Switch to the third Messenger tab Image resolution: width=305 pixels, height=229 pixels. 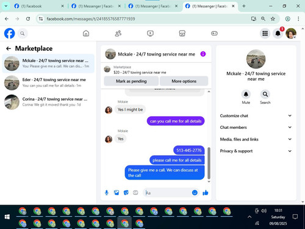209,6
